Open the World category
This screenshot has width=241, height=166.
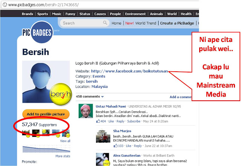172,14
